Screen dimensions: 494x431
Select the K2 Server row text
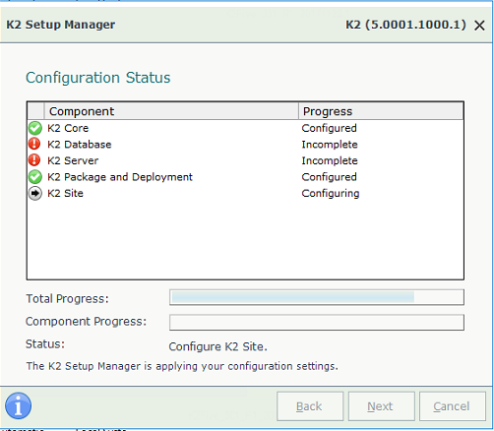click(73, 160)
